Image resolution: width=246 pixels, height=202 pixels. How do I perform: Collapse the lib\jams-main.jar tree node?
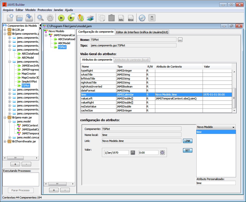pos(5,117)
